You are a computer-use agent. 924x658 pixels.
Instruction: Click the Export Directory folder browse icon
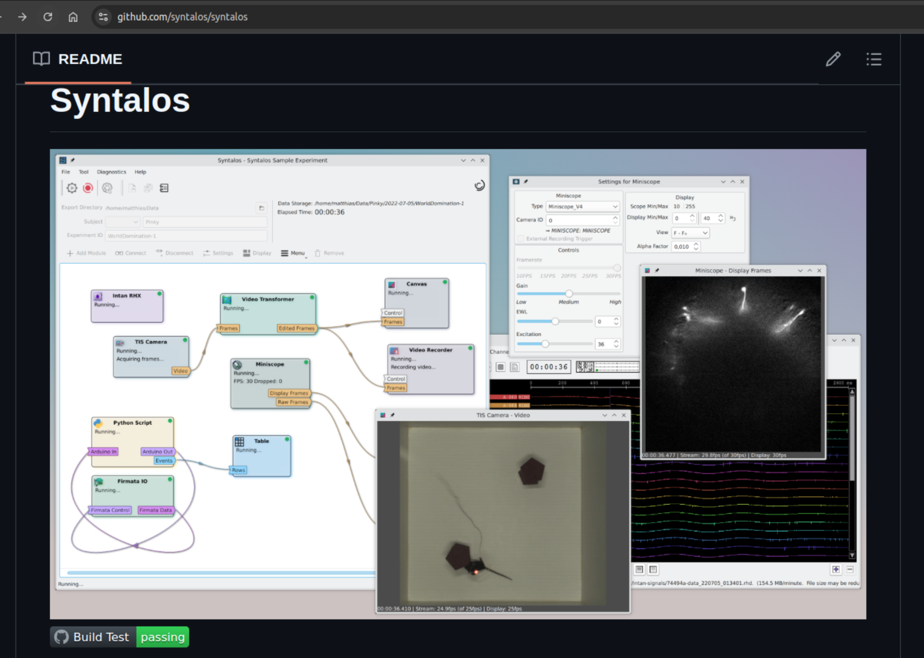(262, 208)
